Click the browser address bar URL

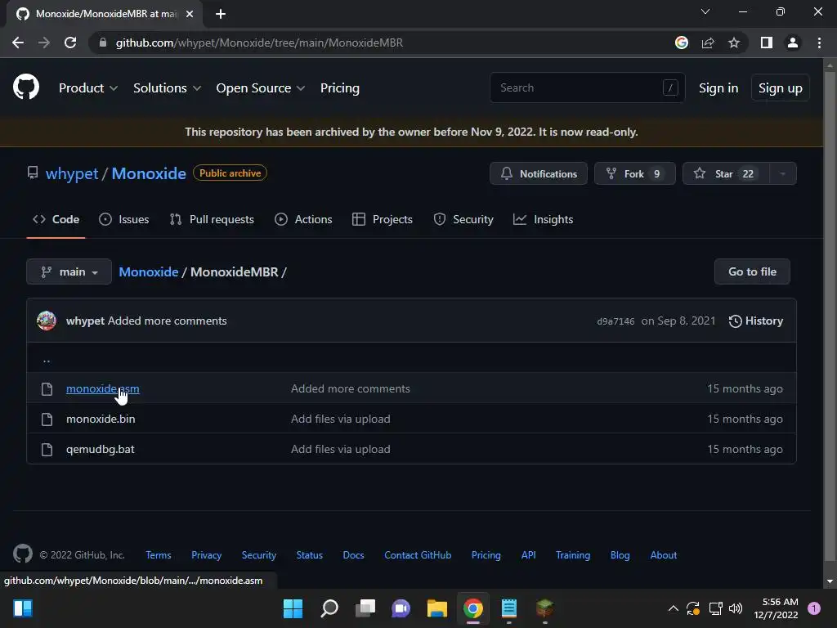pyautogui.click(x=259, y=43)
